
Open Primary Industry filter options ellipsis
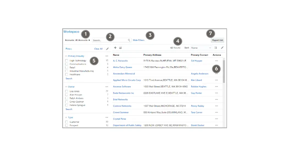107,56
